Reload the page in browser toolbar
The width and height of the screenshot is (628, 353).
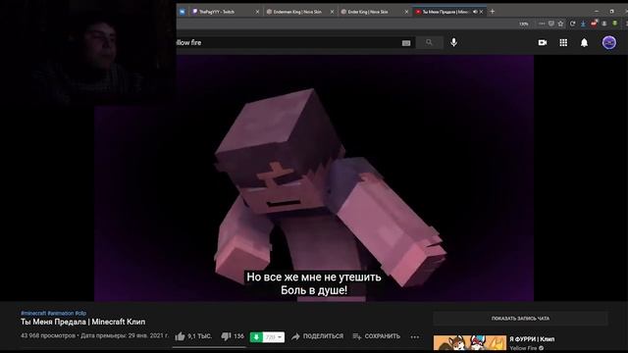(x=572, y=24)
